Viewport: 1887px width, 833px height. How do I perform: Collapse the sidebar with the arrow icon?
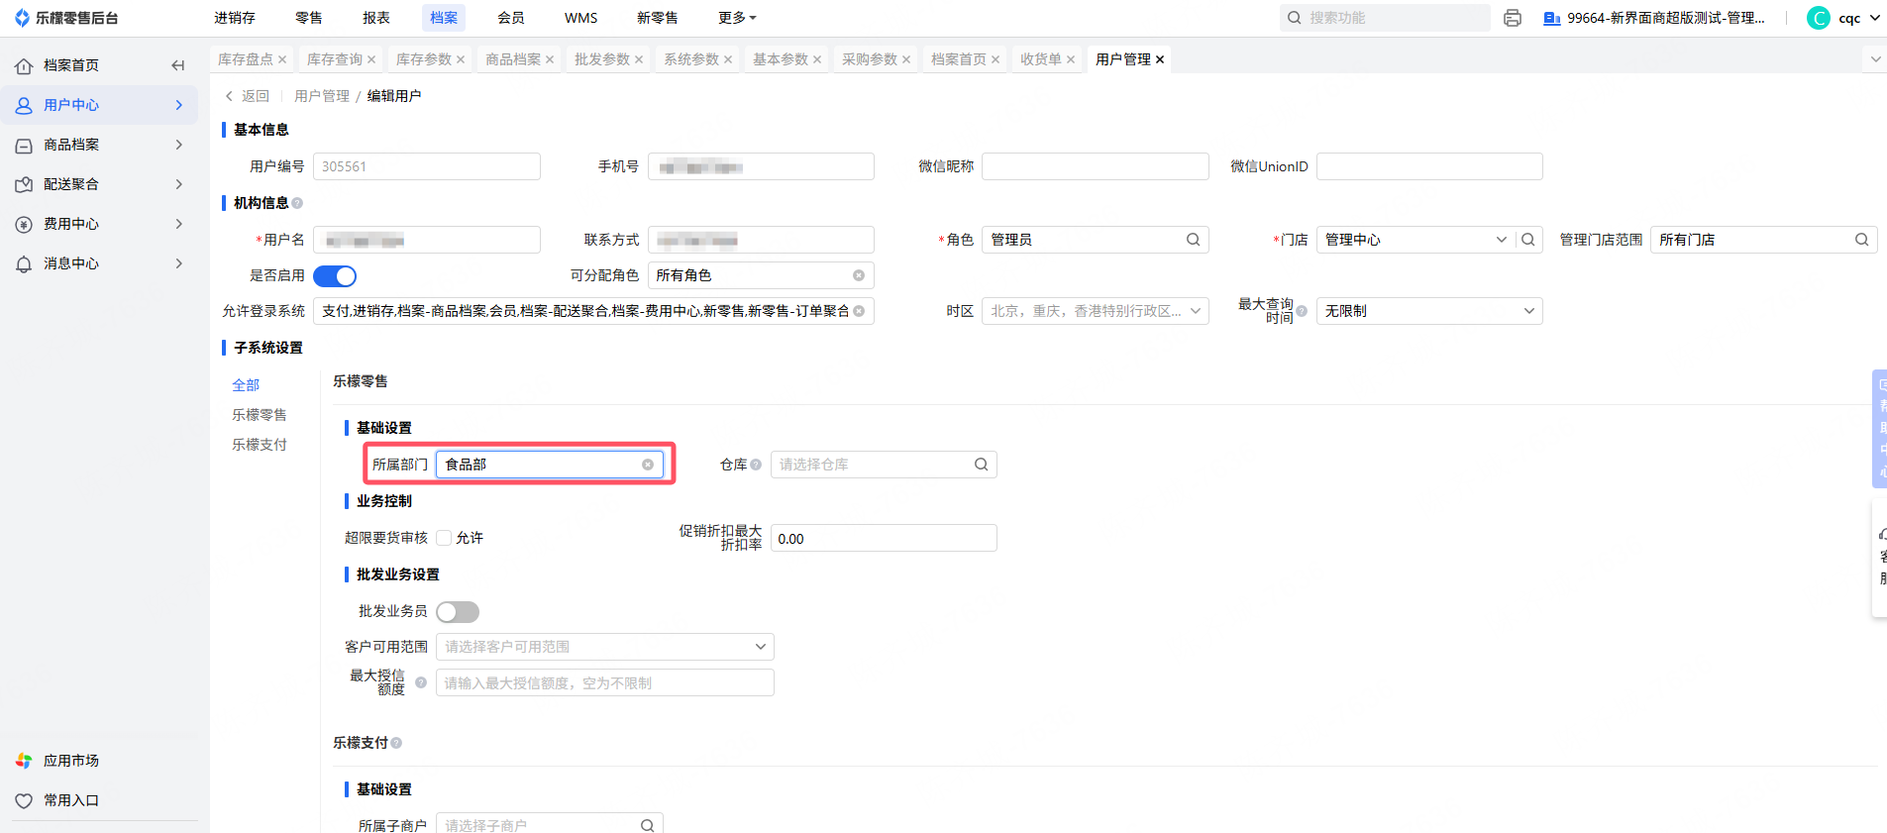(178, 65)
